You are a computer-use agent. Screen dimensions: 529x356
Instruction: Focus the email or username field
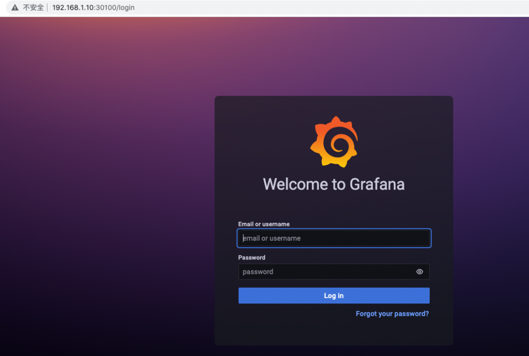pyautogui.click(x=334, y=238)
